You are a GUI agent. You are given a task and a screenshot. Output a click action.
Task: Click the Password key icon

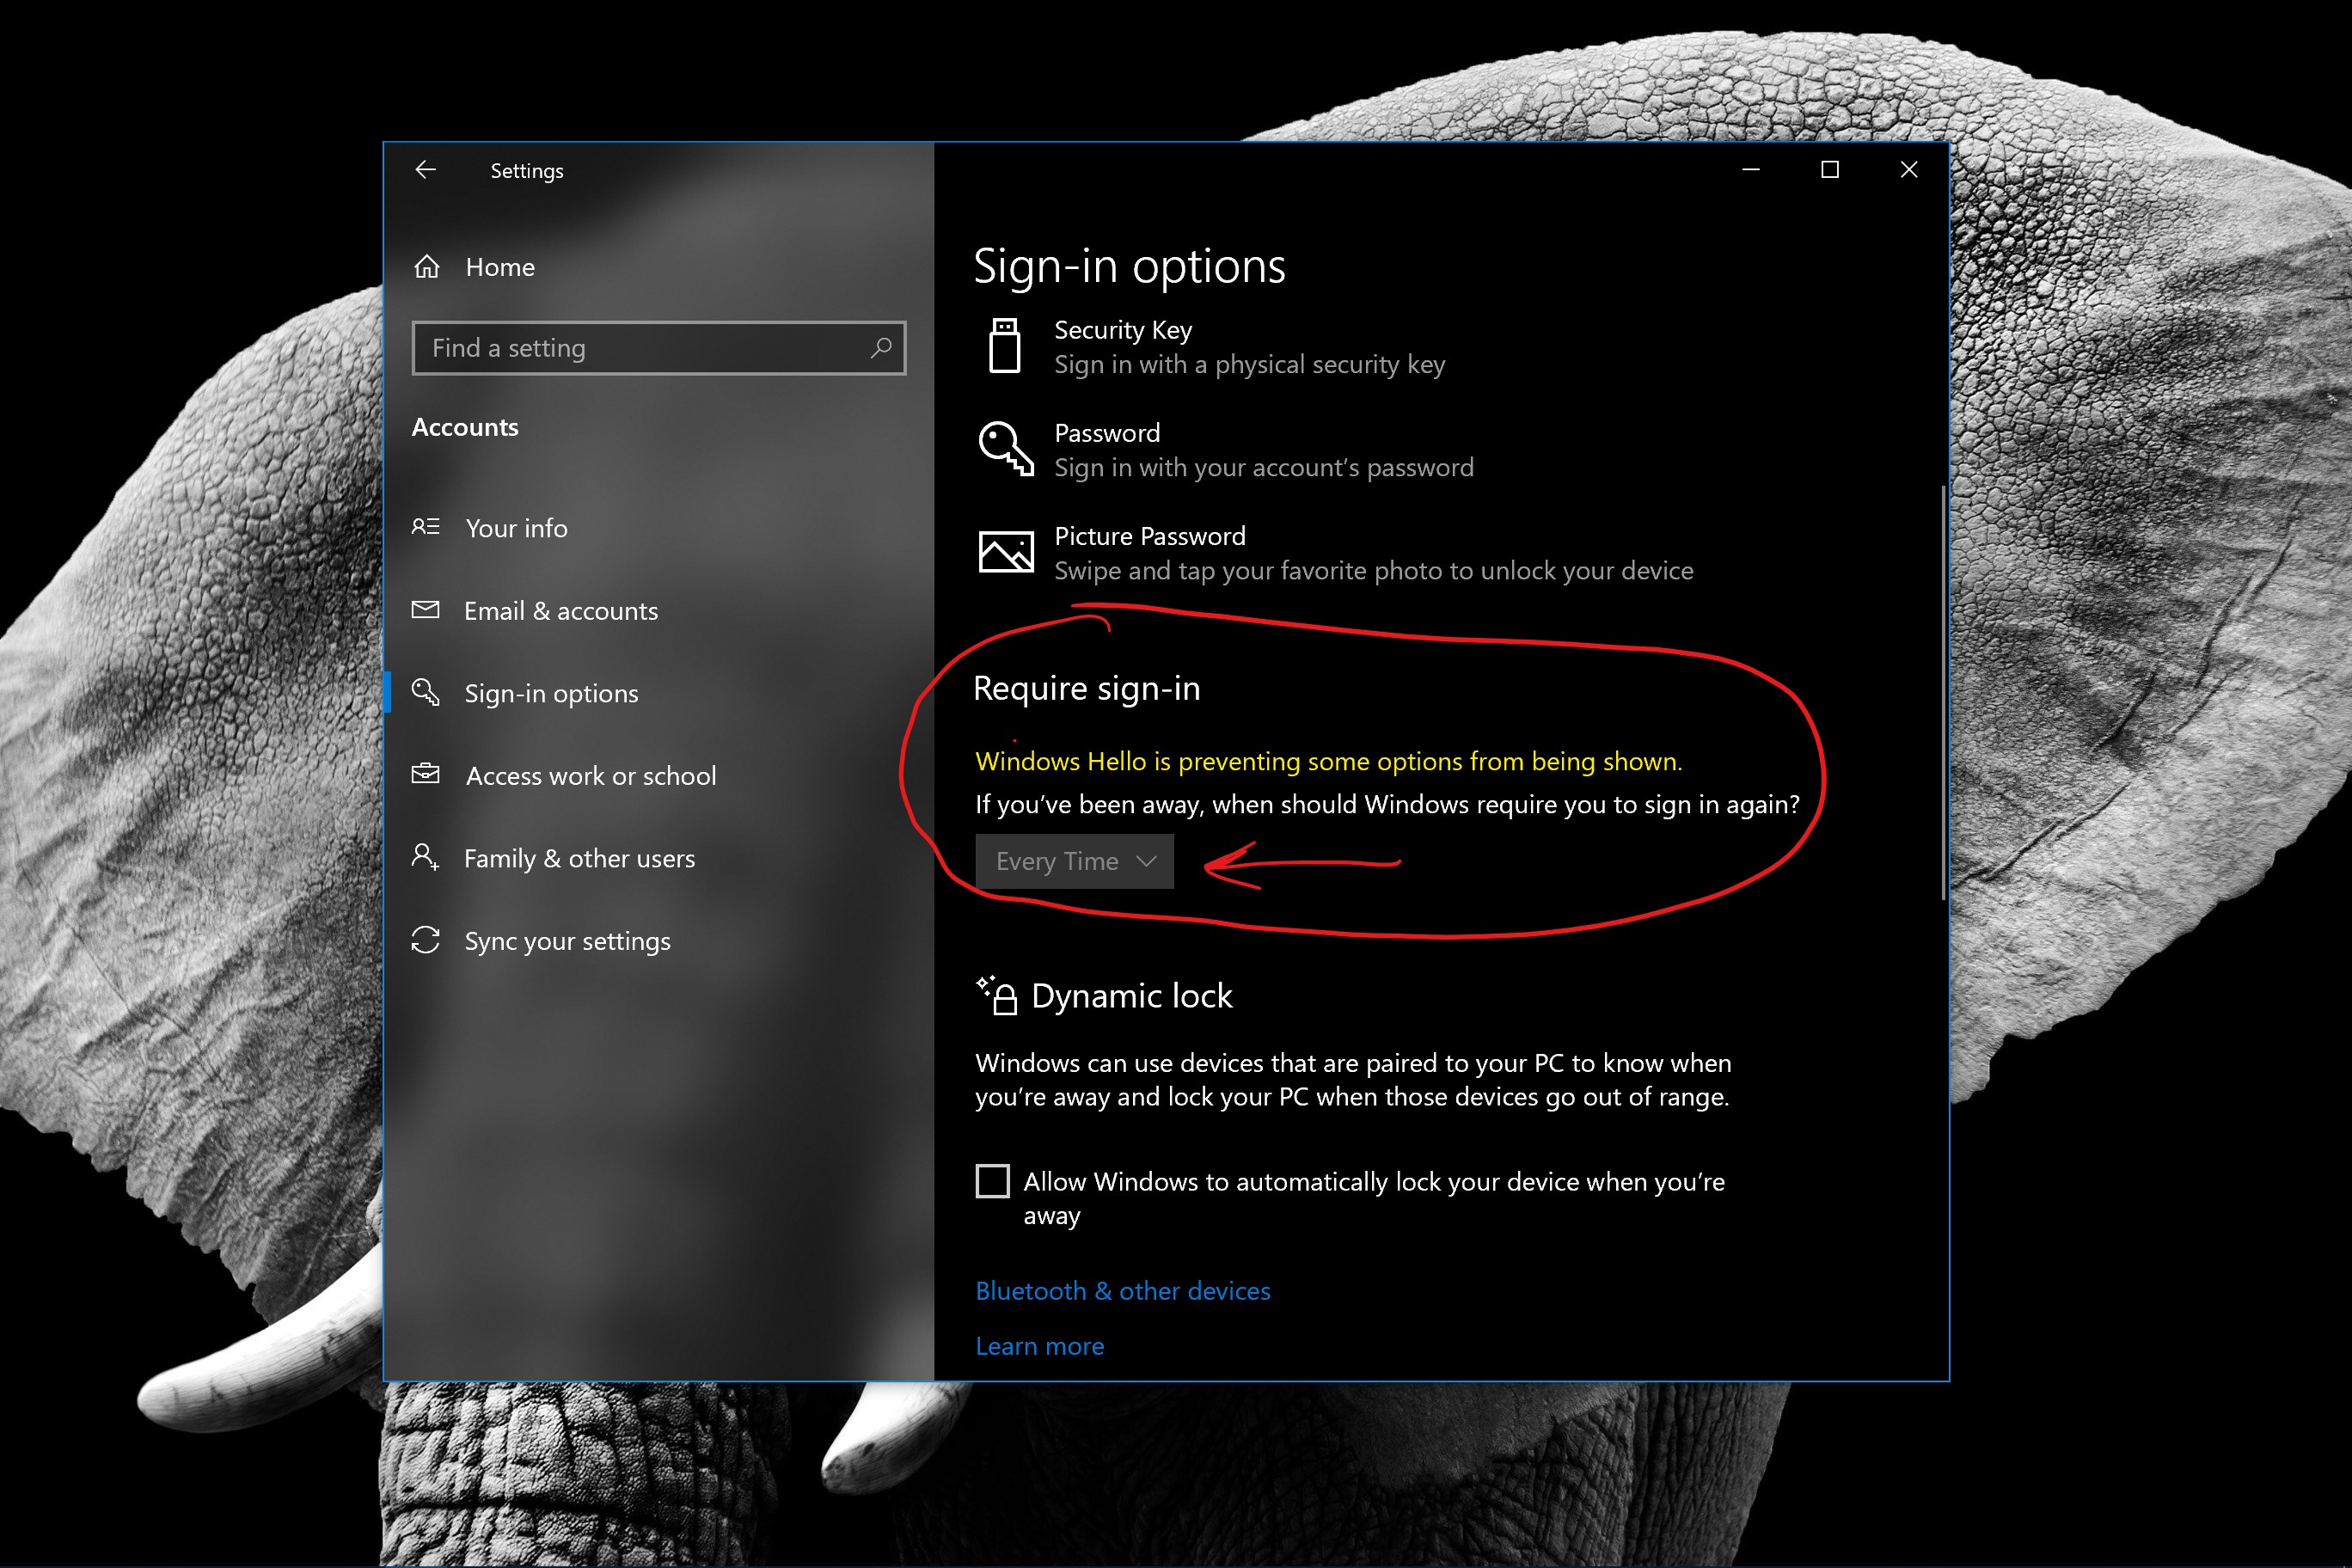(1004, 449)
